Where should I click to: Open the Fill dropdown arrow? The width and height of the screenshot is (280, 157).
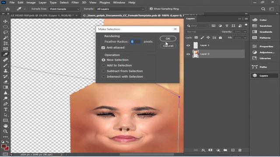pyautogui.click(x=245, y=38)
